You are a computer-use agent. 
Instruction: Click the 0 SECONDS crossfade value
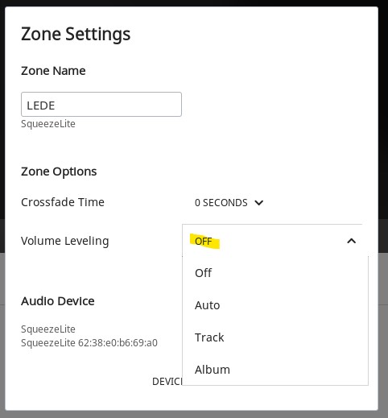221,203
